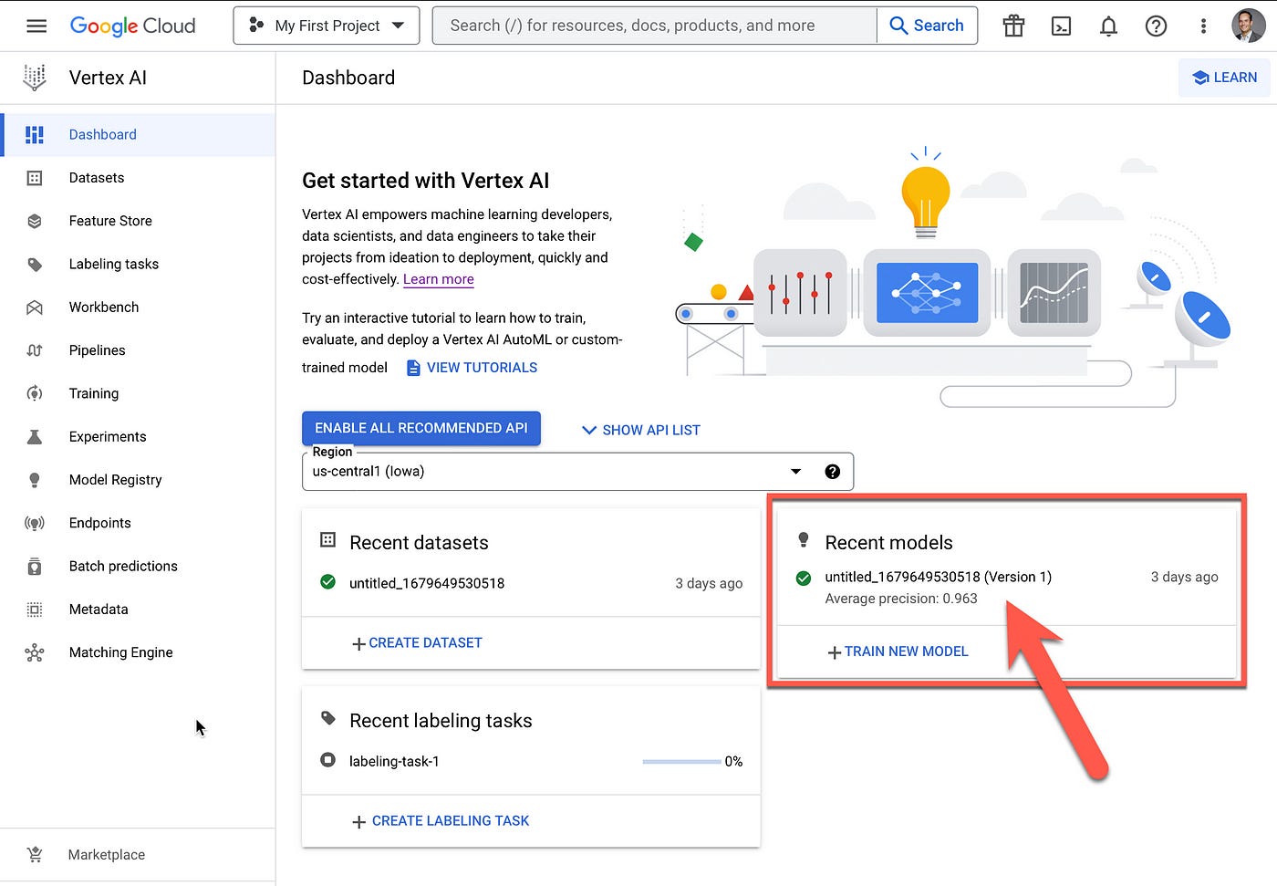This screenshot has width=1277, height=886.
Task: Open the navigation hamburger menu
Action: (x=36, y=26)
